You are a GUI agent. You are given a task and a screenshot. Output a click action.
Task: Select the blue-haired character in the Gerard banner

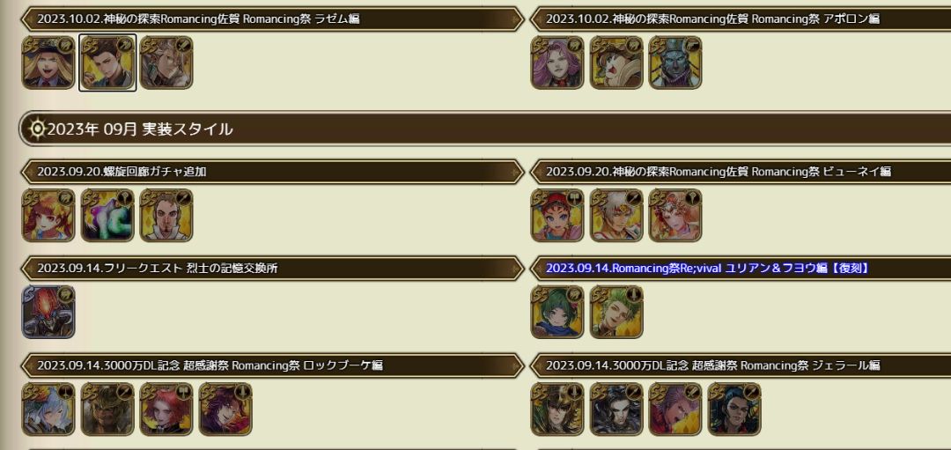[x=734, y=409]
